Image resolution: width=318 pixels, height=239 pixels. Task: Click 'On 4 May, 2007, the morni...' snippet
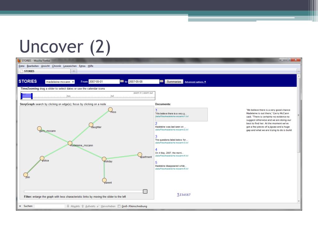coord(169,153)
